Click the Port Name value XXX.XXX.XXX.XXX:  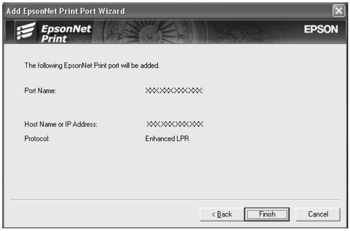[x=174, y=91]
